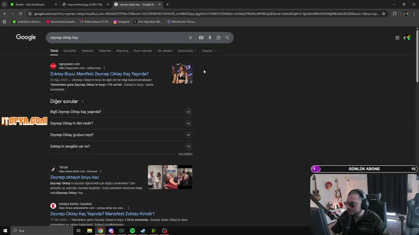Select the Videolar search tab

click(87, 51)
